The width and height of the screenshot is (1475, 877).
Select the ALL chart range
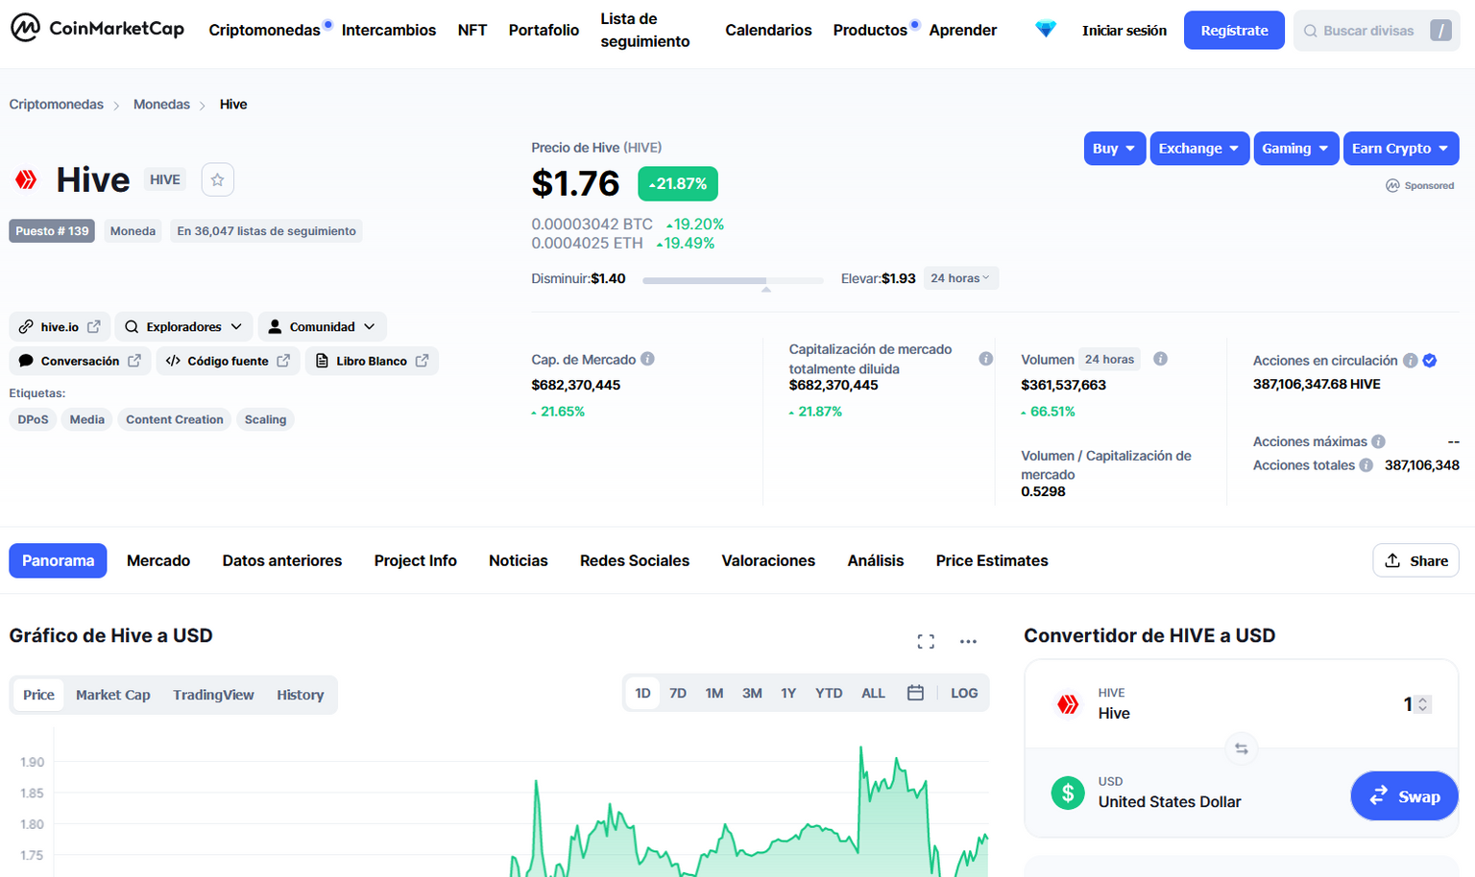pyautogui.click(x=873, y=693)
